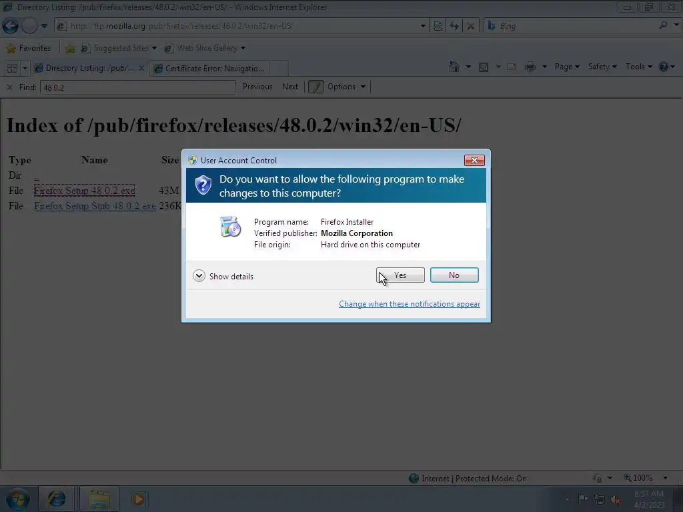The image size is (683, 512).
Task: Click the Stop loading icon
Action: coord(471,26)
